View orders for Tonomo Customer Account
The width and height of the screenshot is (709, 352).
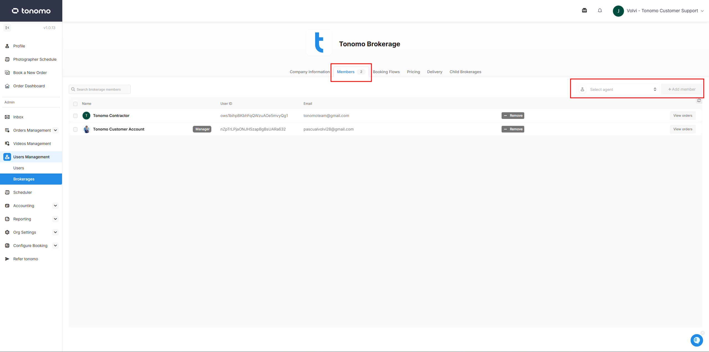coord(683,129)
